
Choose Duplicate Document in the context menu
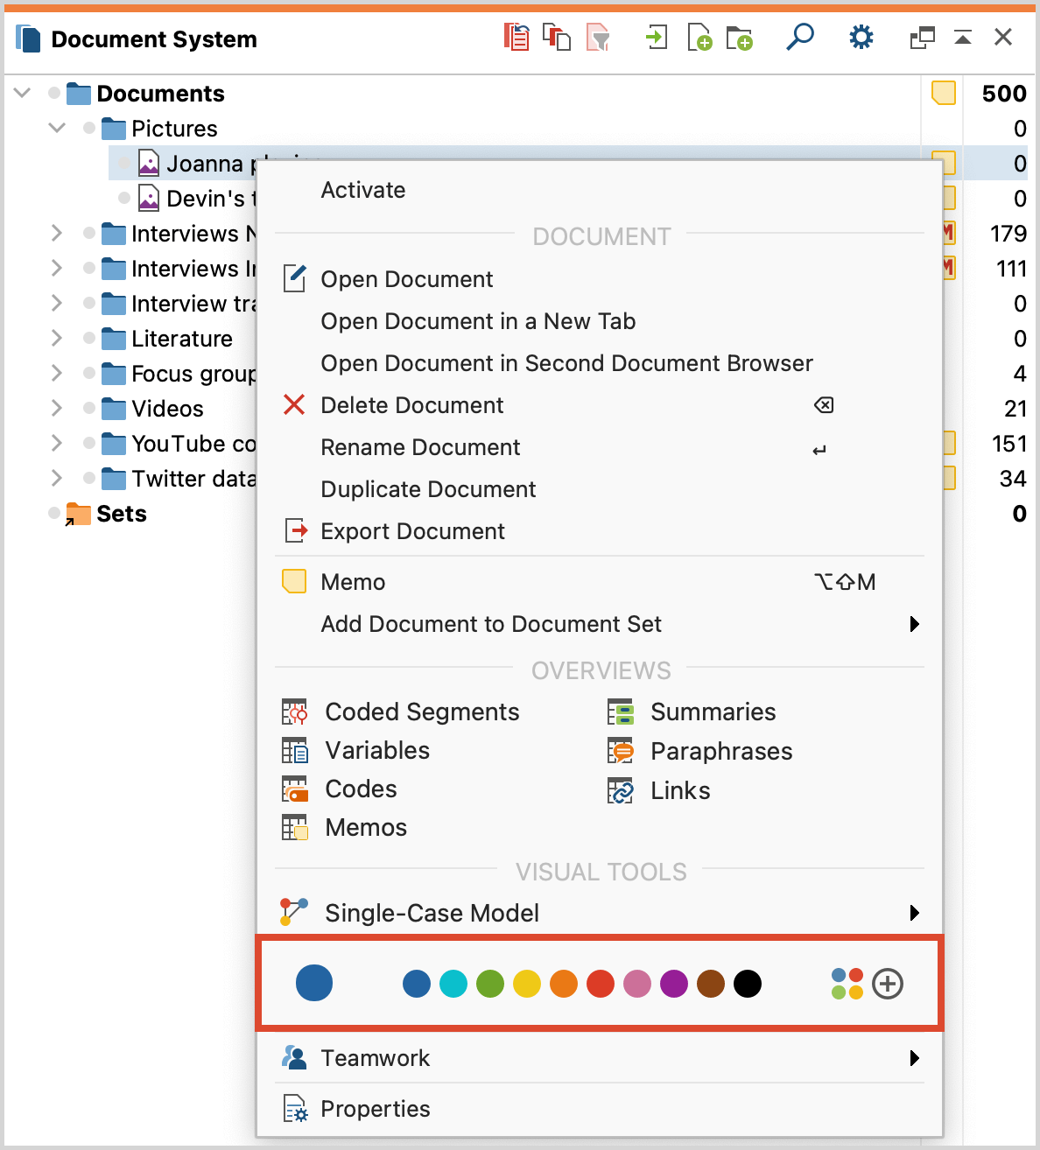428,489
